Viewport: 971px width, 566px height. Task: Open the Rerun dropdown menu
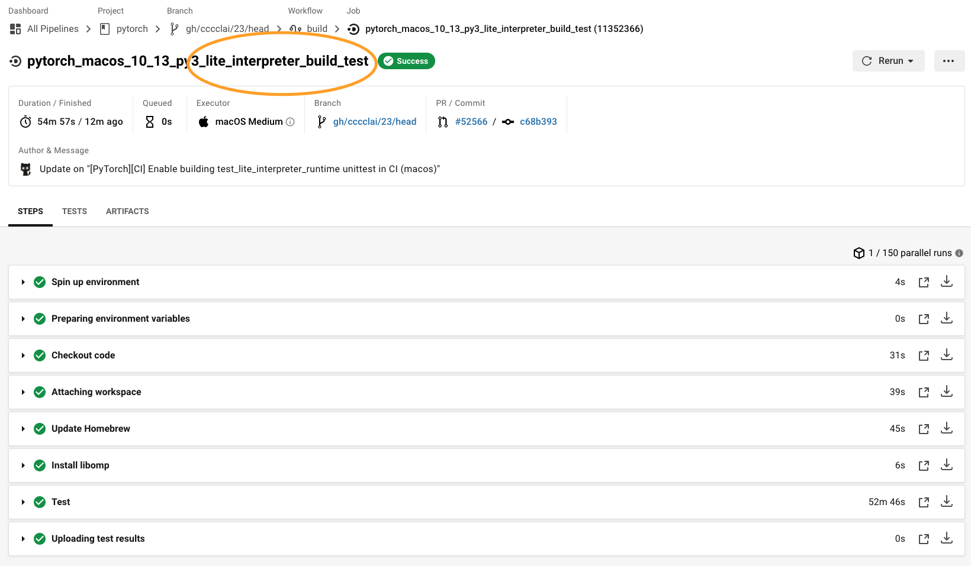(x=888, y=61)
